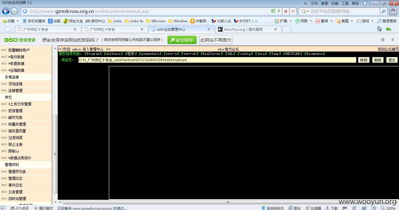The height and width of the screenshot is (210, 399).
Task: Click the content horizontal scrollbar
Action: pyautogui.click(x=228, y=202)
